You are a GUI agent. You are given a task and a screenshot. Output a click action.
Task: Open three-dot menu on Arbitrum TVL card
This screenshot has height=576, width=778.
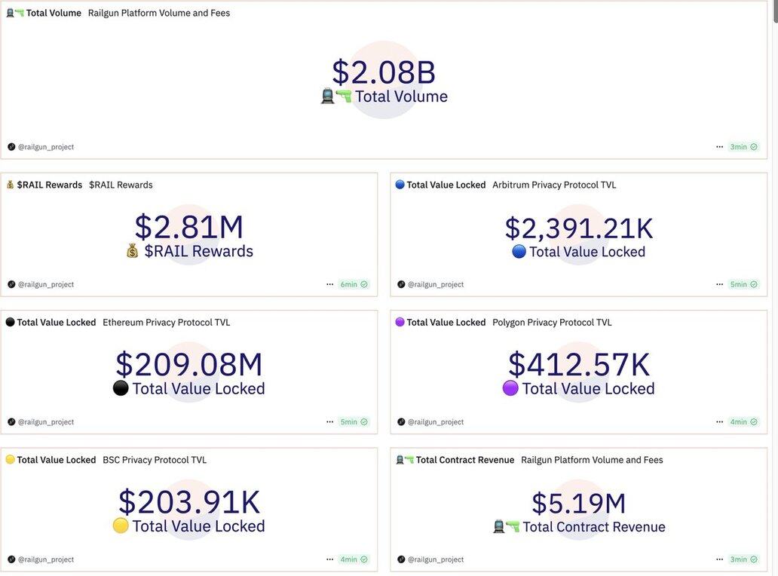tap(719, 284)
